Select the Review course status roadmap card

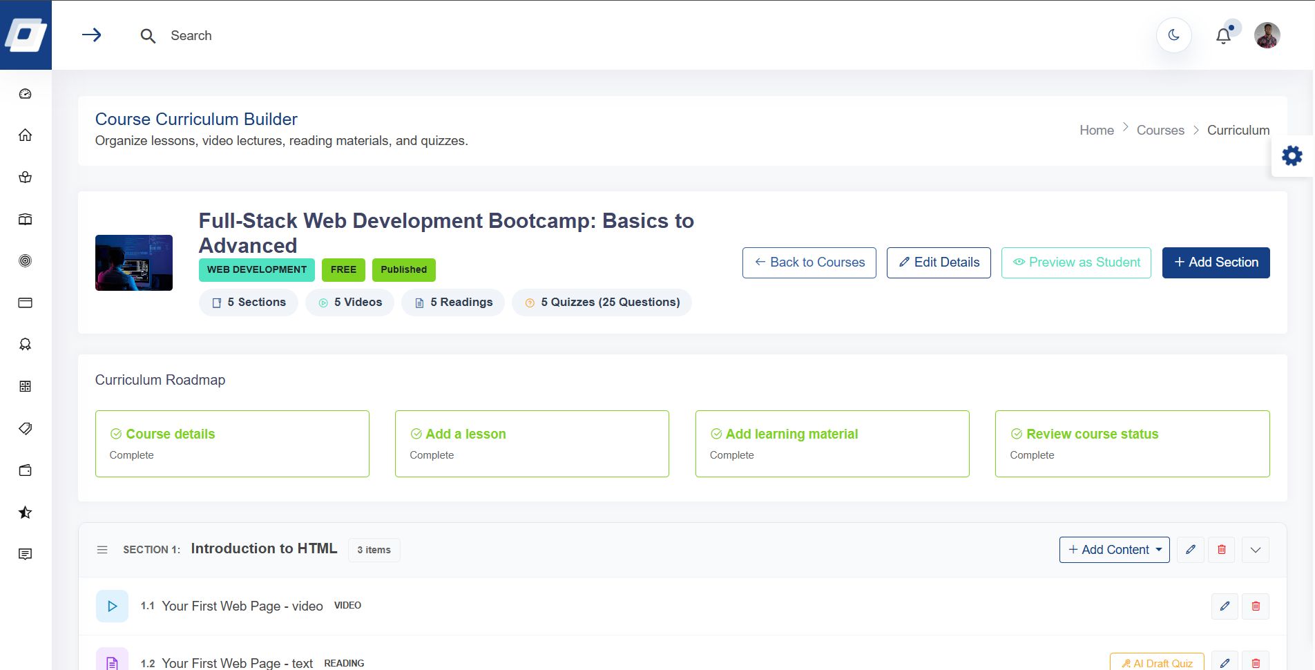[x=1132, y=443]
